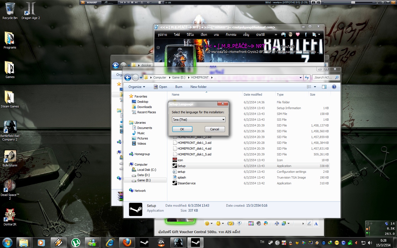Screen dimensions: 397x248
Task: Skip to next track in Winamp
Action: (136, 2)
